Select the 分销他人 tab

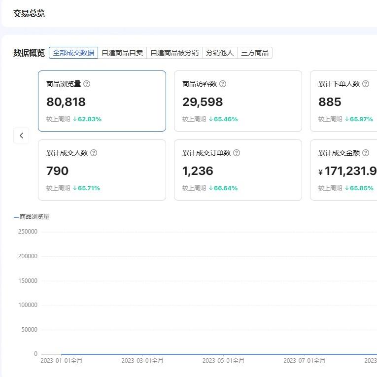click(x=220, y=53)
